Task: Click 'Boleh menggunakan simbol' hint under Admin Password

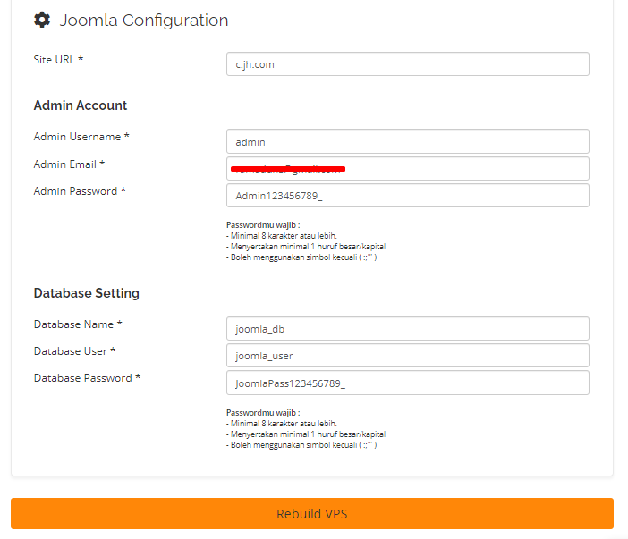Action: click(x=301, y=257)
